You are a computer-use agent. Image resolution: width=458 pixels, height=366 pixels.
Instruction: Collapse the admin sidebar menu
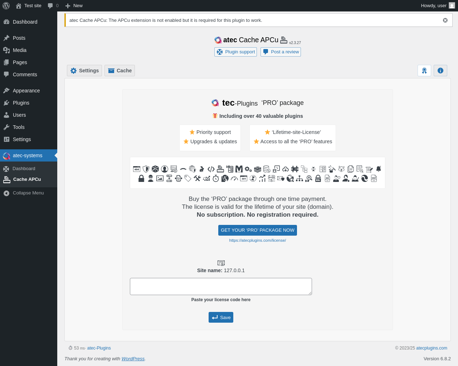29,193
